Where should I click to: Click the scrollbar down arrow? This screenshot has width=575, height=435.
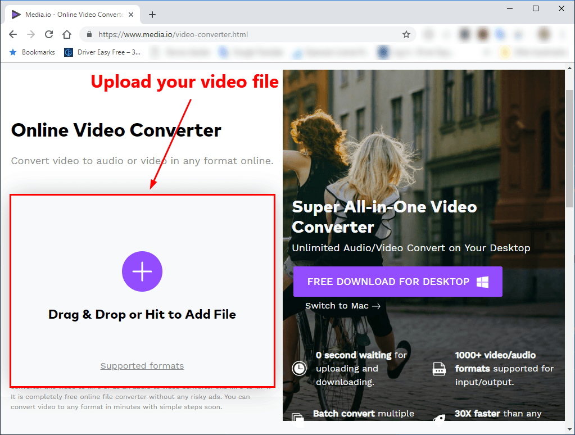[569, 428]
